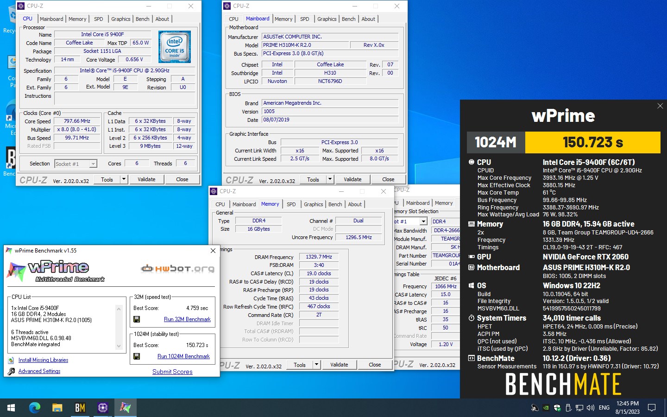Expand Tools dropdown arrow in Mainboard window
The image size is (667, 417).
click(x=330, y=179)
